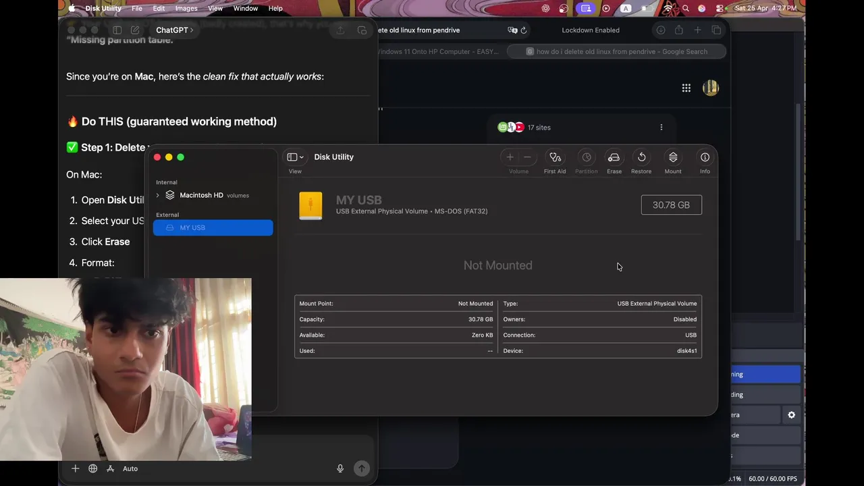Open the Window menu
The image size is (864, 486).
pos(246,8)
